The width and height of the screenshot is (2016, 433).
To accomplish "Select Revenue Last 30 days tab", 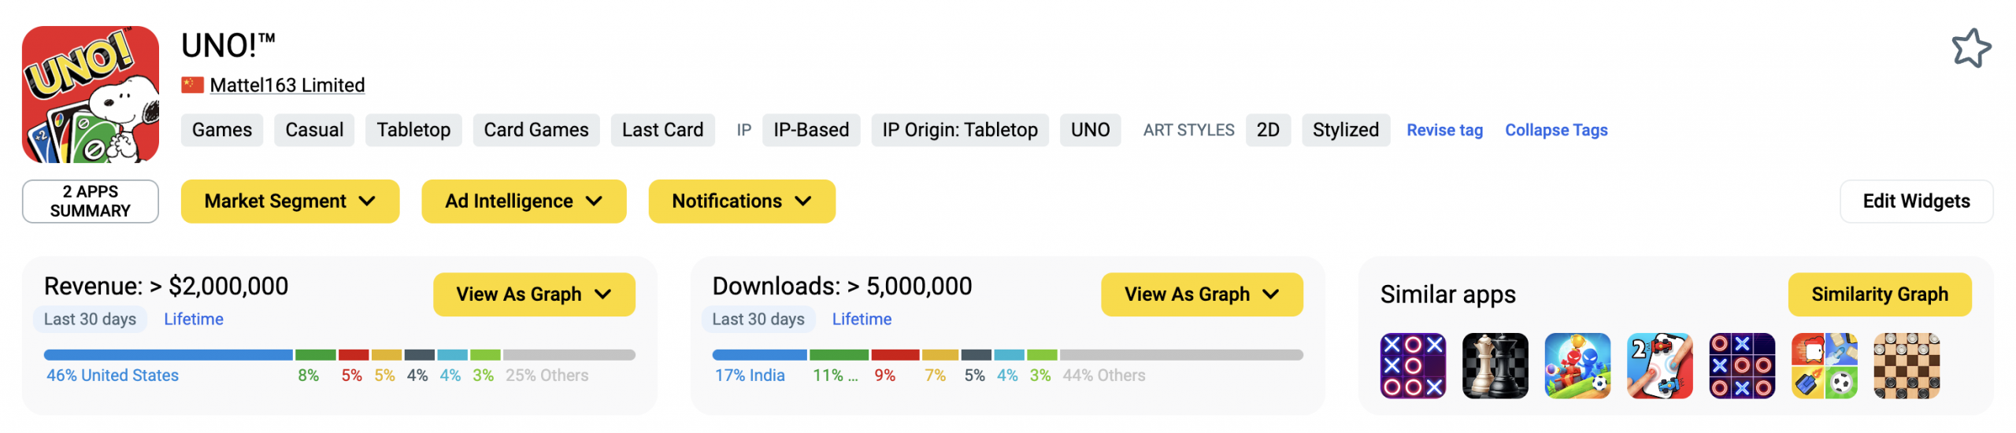I will 90,319.
